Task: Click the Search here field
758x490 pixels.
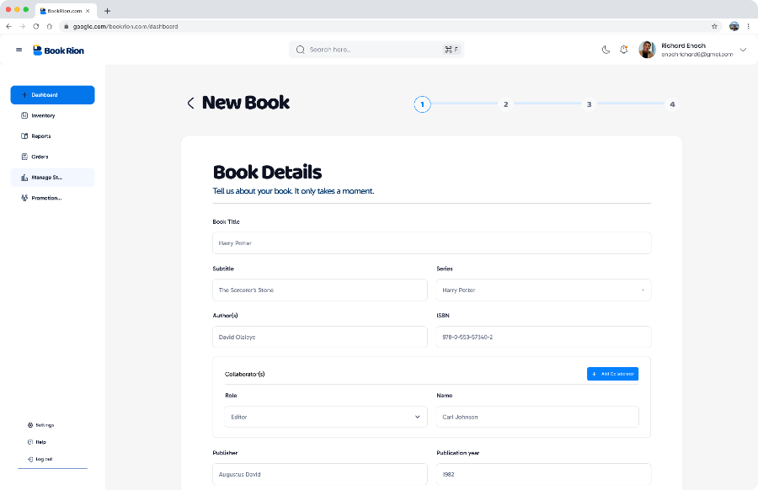Action: 376,50
